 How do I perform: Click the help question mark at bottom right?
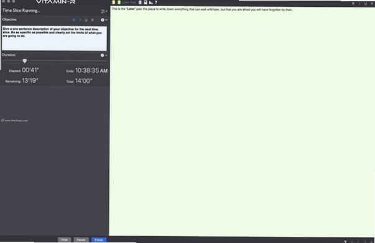click(345, 242)
